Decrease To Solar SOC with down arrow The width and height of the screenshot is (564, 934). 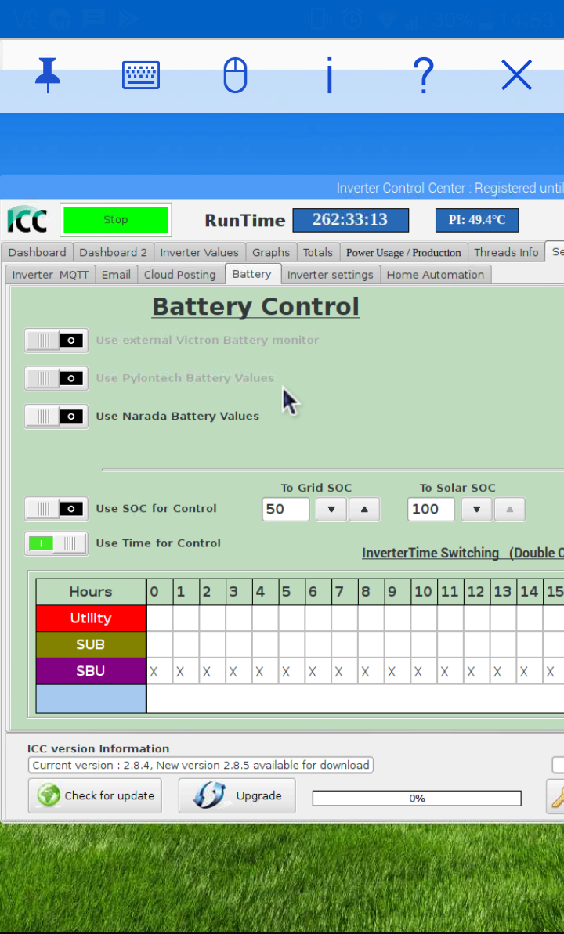[x=476, y=510]
